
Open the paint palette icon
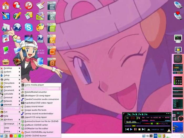click(40, 27)
